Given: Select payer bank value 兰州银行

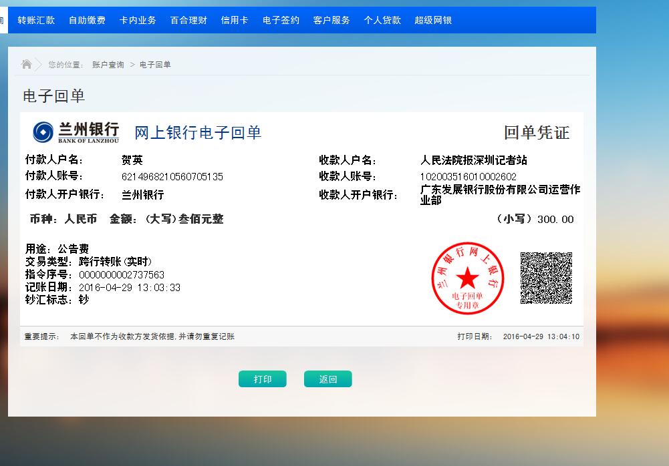Looking at the screenshot, I should point(143,195).
